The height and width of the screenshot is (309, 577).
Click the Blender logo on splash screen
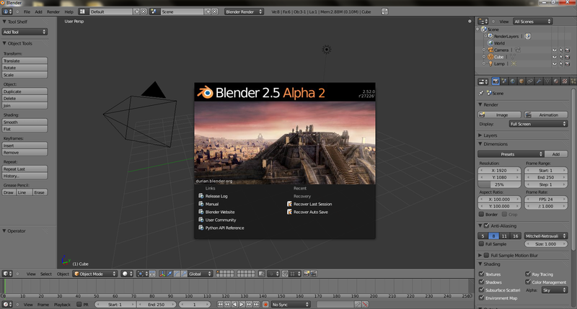tap(205, 93)
